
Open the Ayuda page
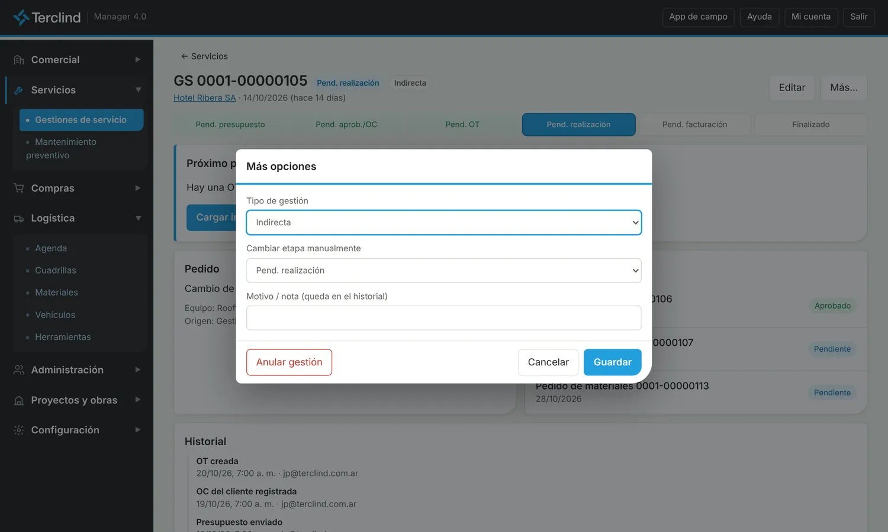tap(760, 17)
